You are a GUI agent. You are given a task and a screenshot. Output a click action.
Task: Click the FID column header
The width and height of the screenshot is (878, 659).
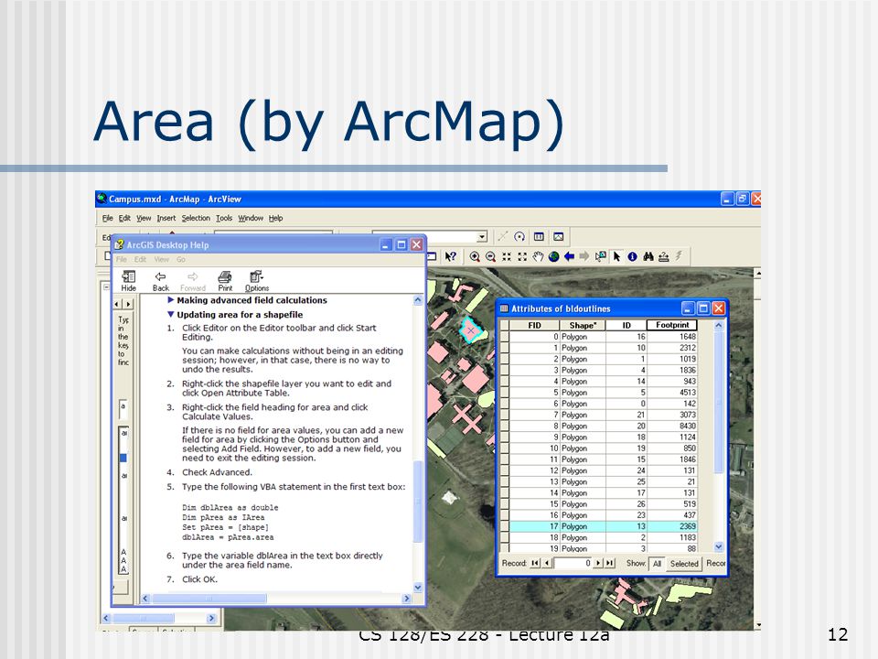534,325
